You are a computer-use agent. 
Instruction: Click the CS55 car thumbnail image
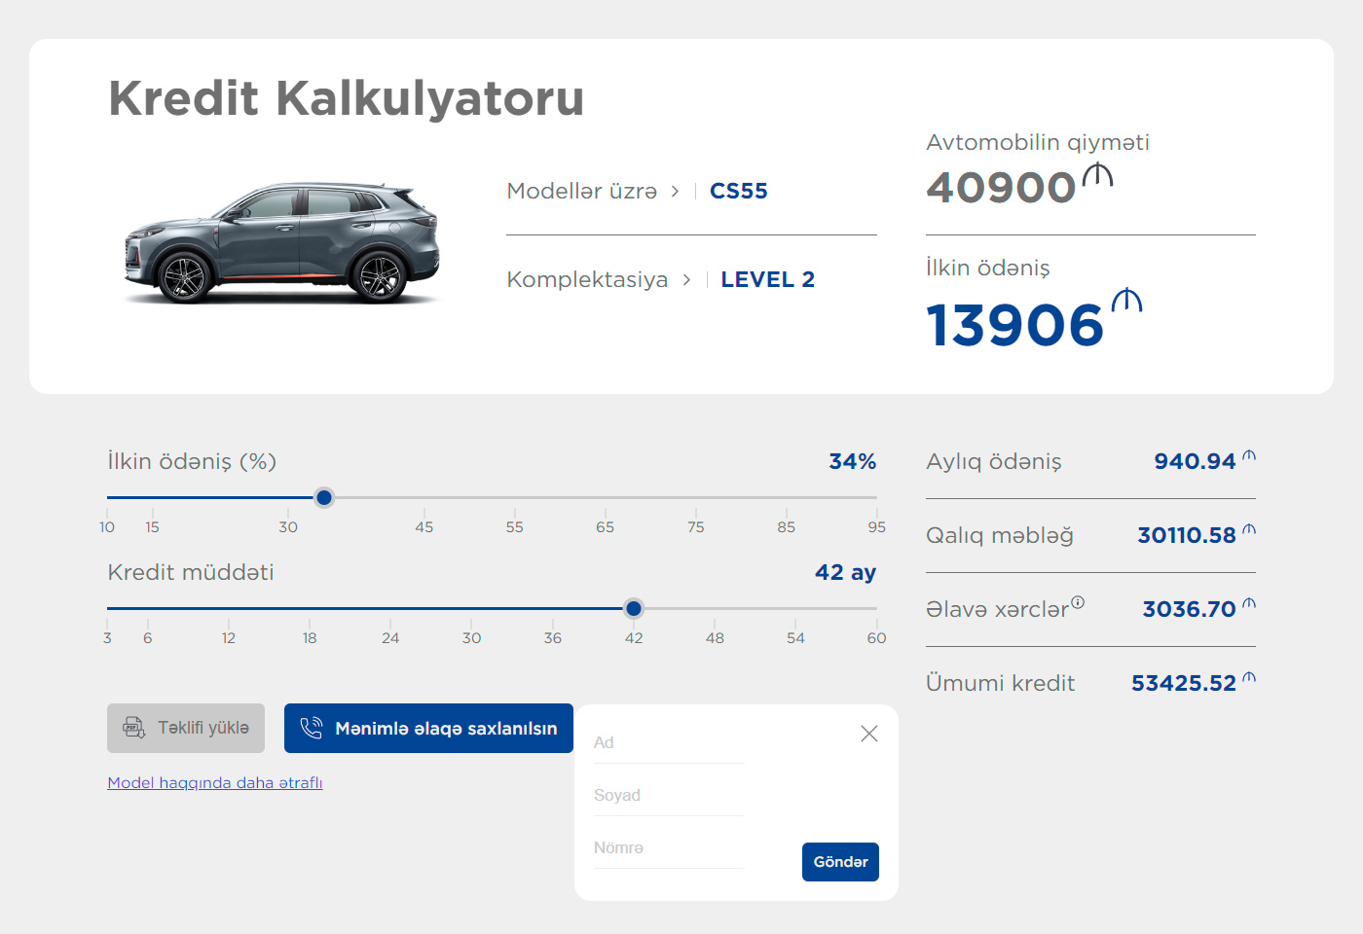click(282, 241)
